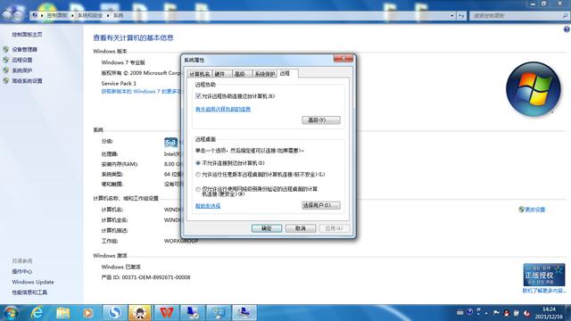
Task: Open the last computer-monitor taskbar icon
Action: (x=244, y=313)
